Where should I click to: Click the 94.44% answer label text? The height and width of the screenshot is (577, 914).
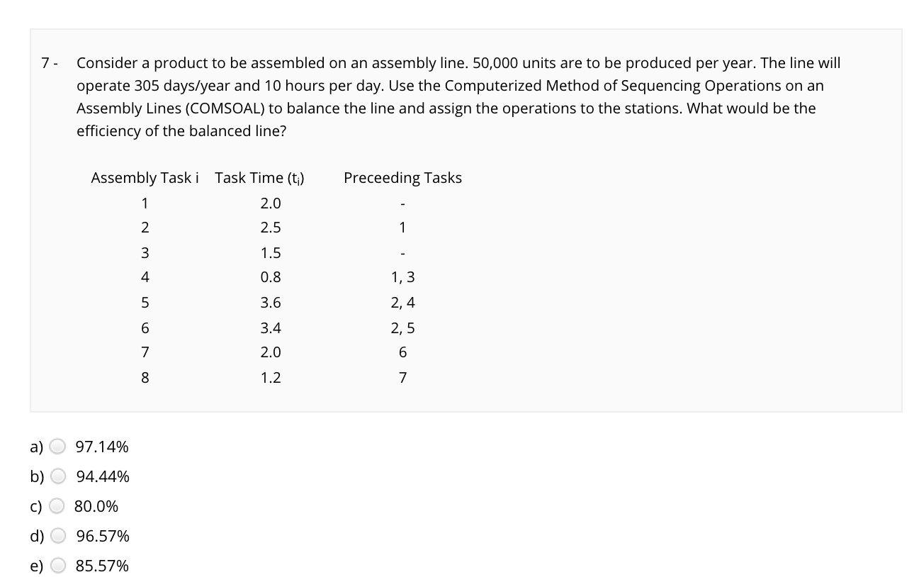[102, 476]
